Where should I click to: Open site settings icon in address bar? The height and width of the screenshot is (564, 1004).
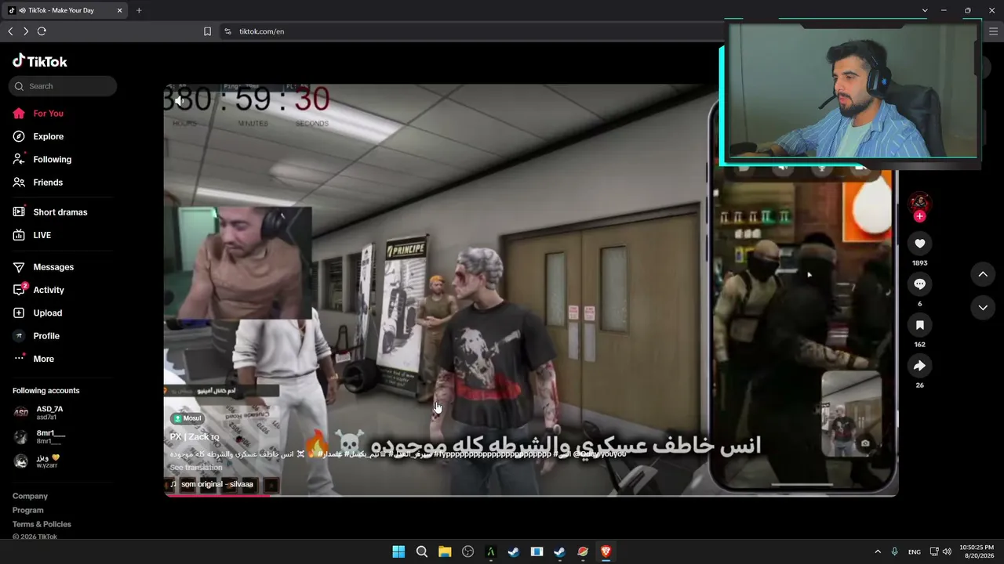227,31
